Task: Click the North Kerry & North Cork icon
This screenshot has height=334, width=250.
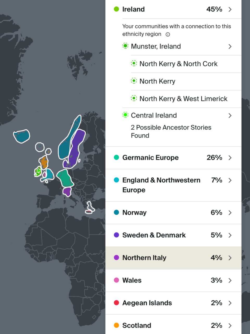Action: coord(134,63)
